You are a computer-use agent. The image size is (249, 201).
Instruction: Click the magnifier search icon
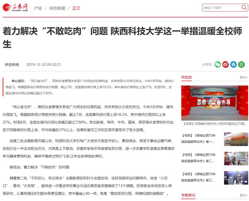244,7
